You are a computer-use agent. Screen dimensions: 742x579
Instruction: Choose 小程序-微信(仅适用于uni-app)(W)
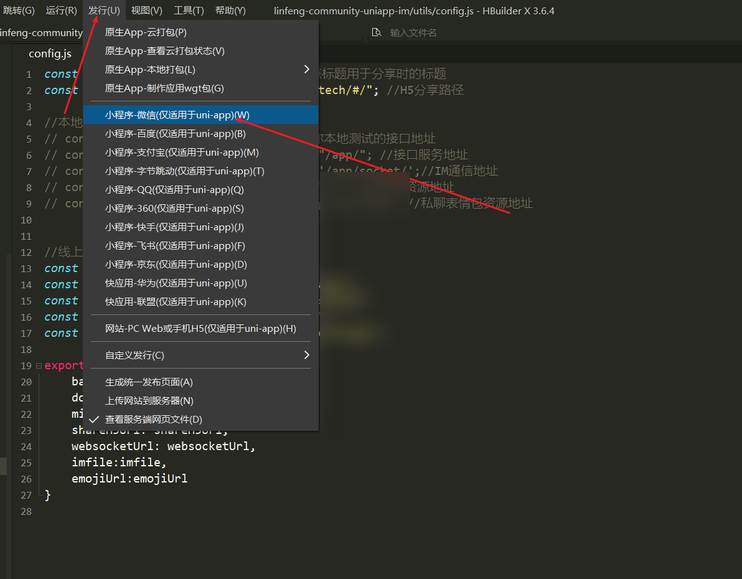pos(200,115)
